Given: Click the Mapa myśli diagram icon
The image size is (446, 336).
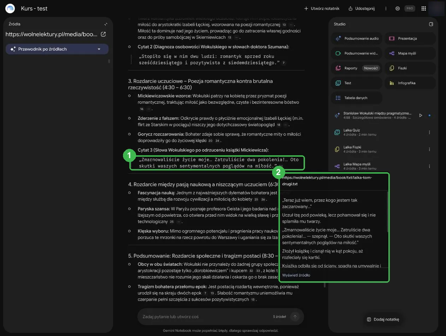Looking at the screenshot, I should 392,53.
